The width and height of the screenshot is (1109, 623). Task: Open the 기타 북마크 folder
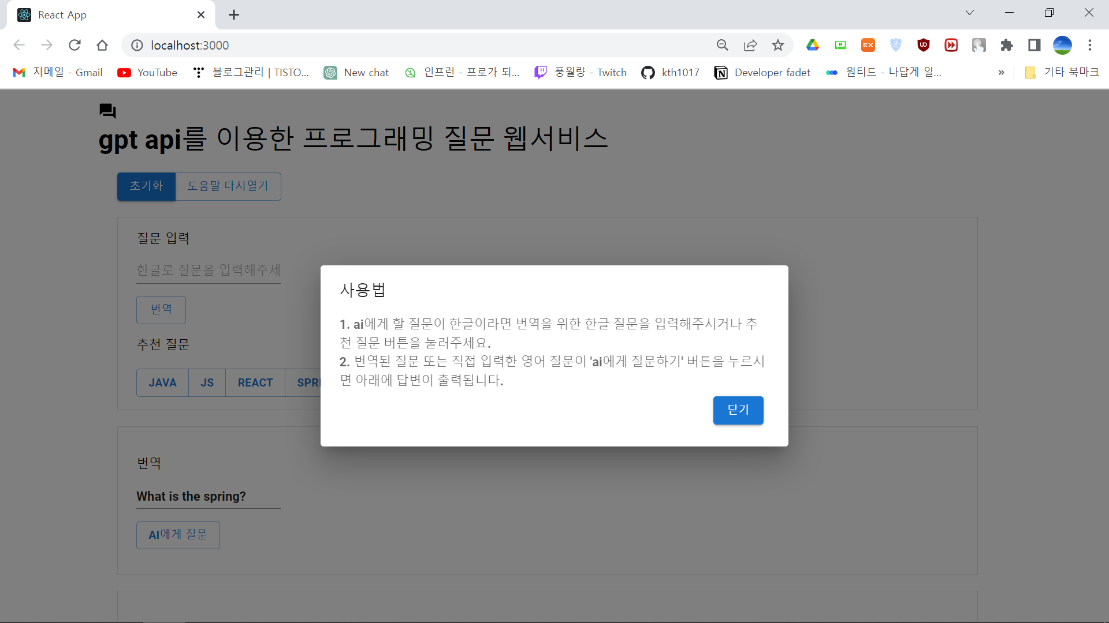1062,72
